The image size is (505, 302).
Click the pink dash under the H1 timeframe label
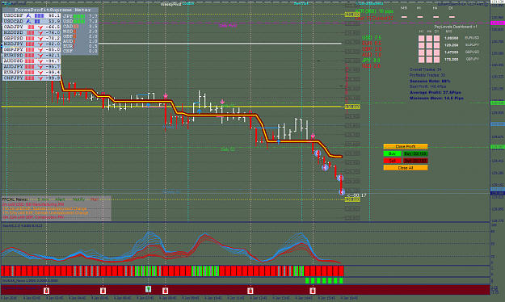pos(419,17)
